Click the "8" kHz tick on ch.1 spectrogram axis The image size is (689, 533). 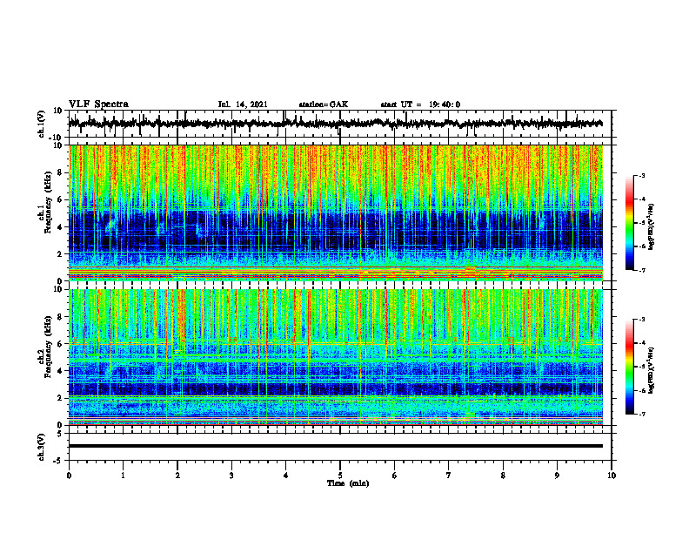tap(61, 172)
